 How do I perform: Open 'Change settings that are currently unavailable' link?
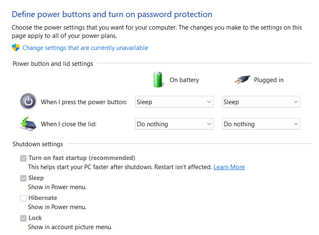(85, 48)
